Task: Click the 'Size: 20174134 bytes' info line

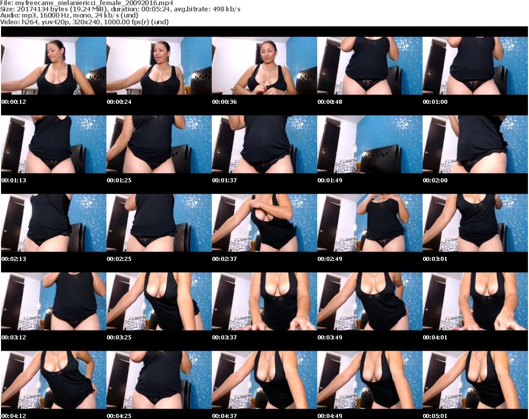Action: coord(120,9)
